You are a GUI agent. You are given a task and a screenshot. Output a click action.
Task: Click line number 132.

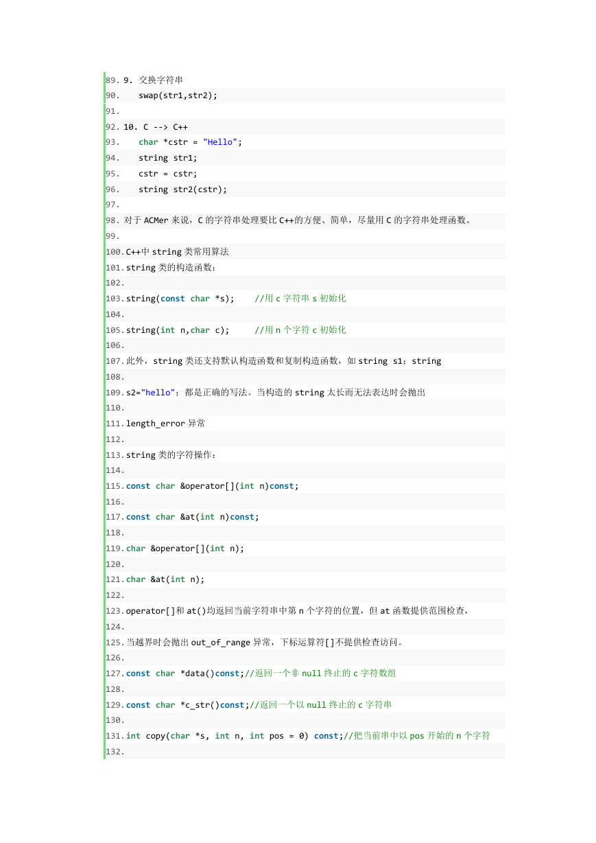[x=115, y=752]
